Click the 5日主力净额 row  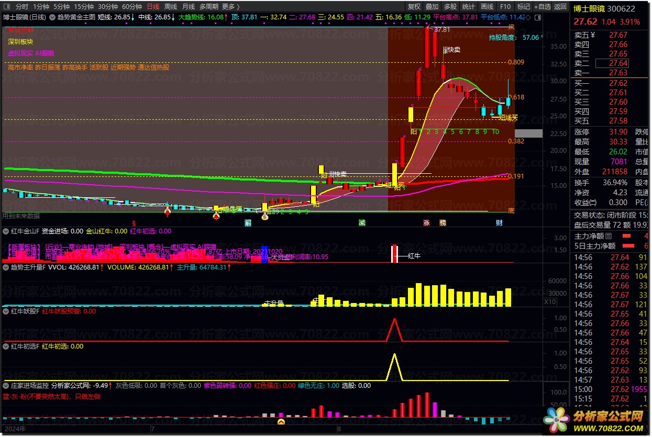coord(611,246)
